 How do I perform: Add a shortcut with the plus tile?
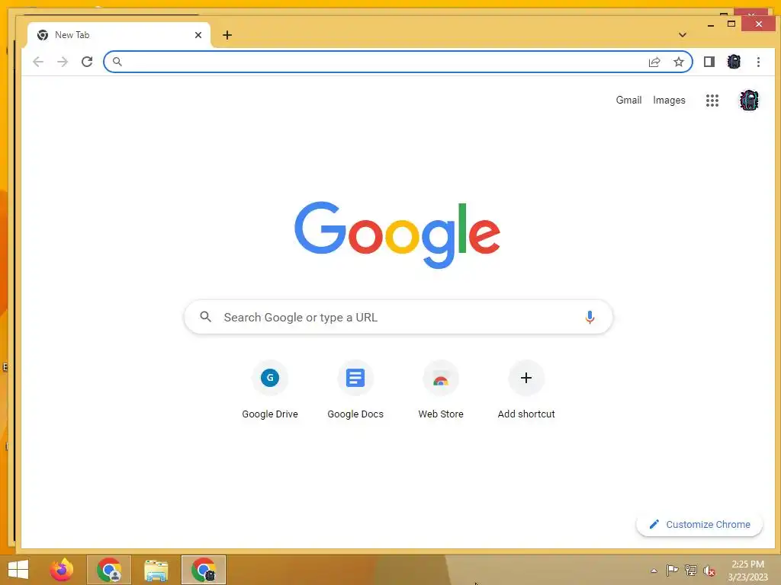point(526,390)
